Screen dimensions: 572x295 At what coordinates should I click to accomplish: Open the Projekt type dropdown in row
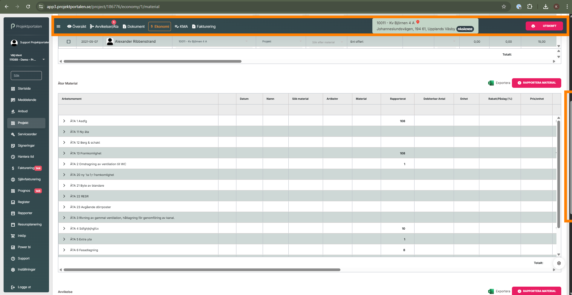point(281,42)
